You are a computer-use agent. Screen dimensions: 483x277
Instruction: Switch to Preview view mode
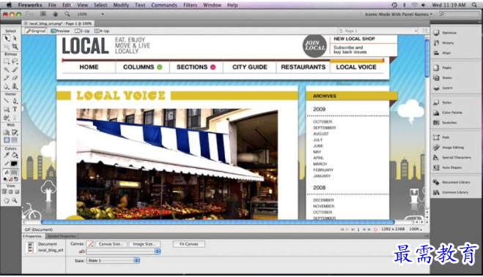60,31
